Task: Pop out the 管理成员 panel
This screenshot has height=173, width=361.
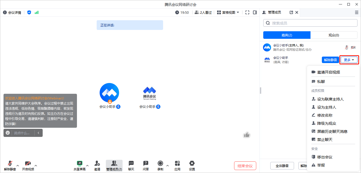Action: pyautogui.click(x=291, y=12)
